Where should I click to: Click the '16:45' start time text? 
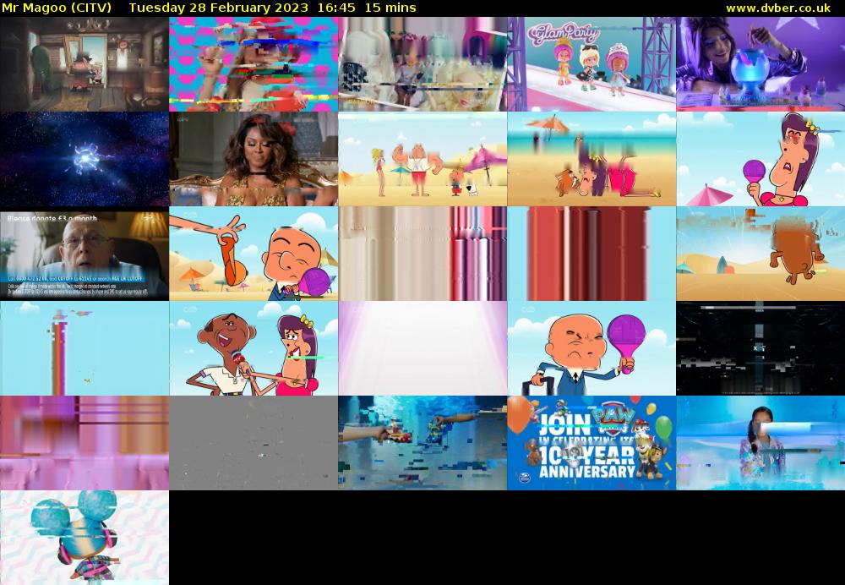click(337, 8)
